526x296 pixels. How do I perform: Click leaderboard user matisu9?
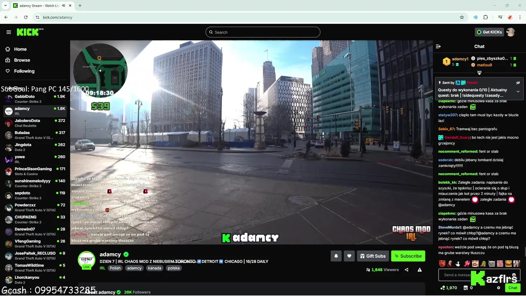484,65
